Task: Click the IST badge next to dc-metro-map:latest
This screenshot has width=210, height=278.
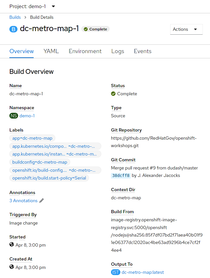Action: tap(116, 272)
